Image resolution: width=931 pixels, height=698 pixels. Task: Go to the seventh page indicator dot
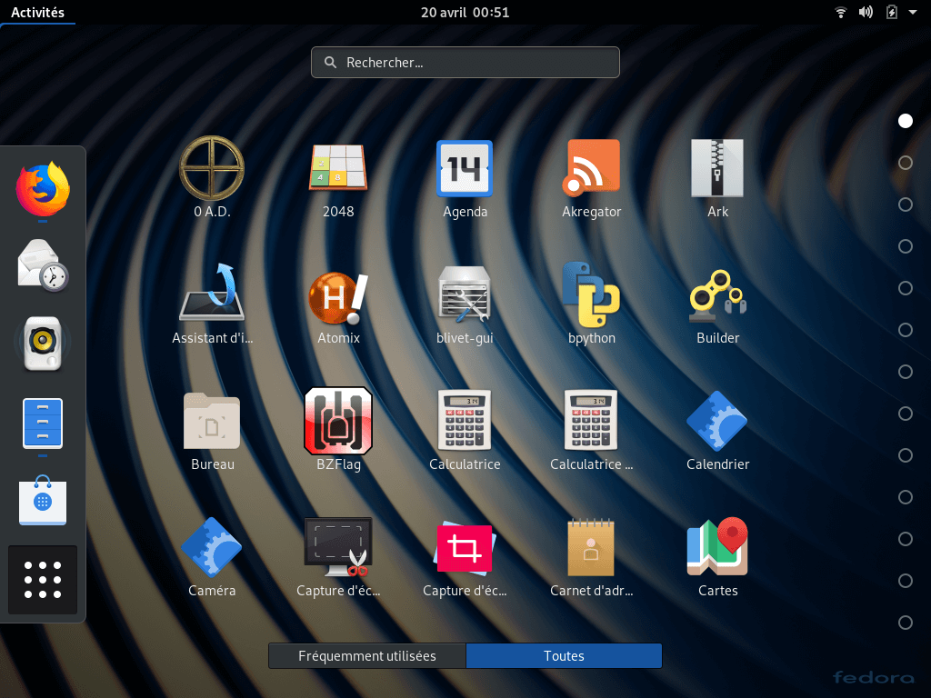coord(905,372)
